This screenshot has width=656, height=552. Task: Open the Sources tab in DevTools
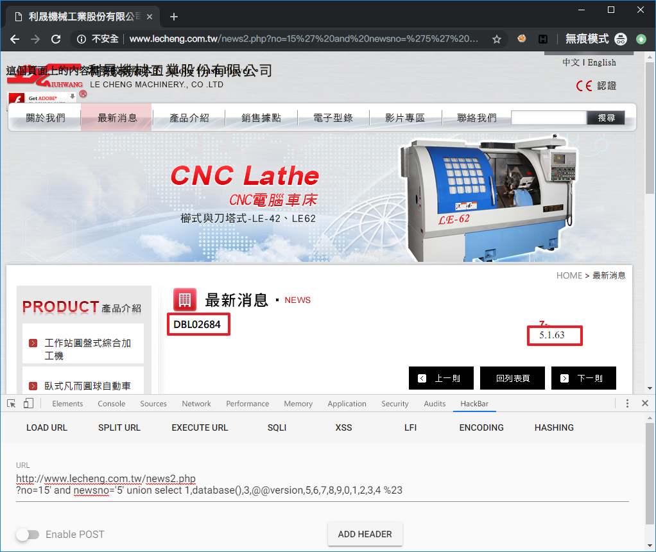153,404
